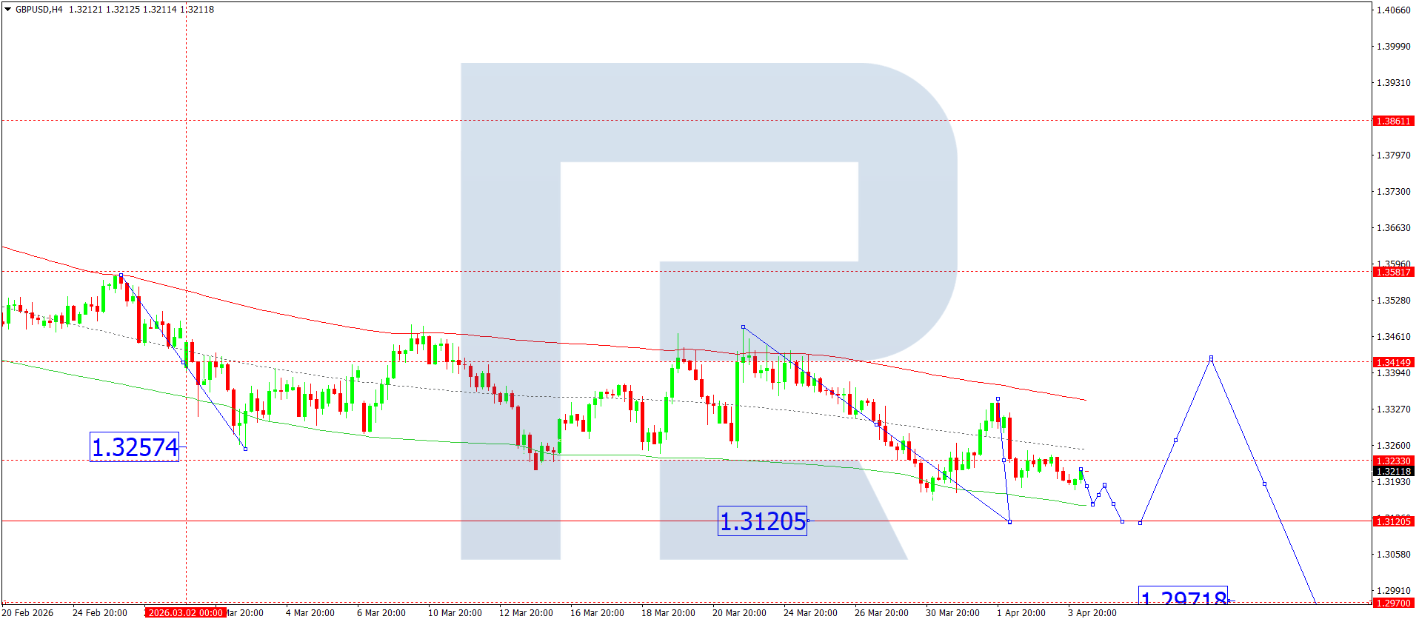
Task: Click the 1.40660 top price scale label
Action: [1393, 10]
